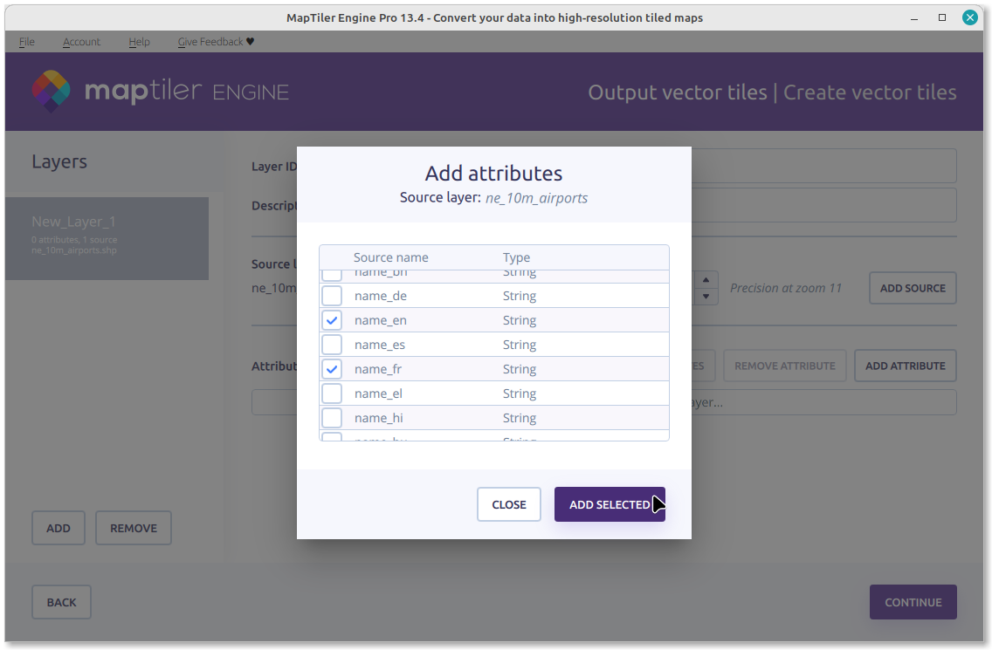The image size is (992, 650).
Task: Close the application window
Action: 970,17
